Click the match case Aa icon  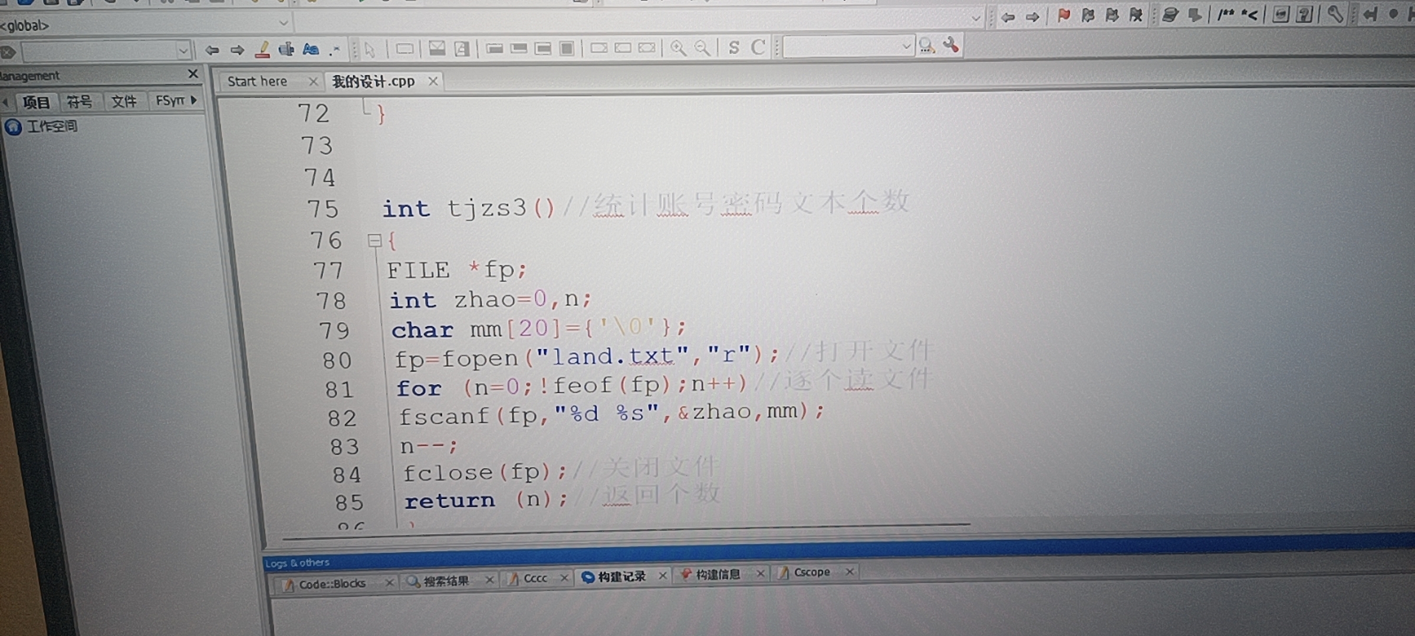click(311, 49)
